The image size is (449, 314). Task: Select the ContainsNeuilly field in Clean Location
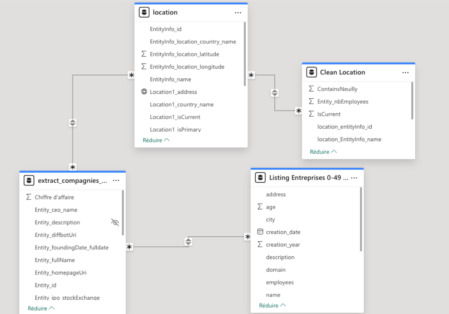click(x=337, y=89)
